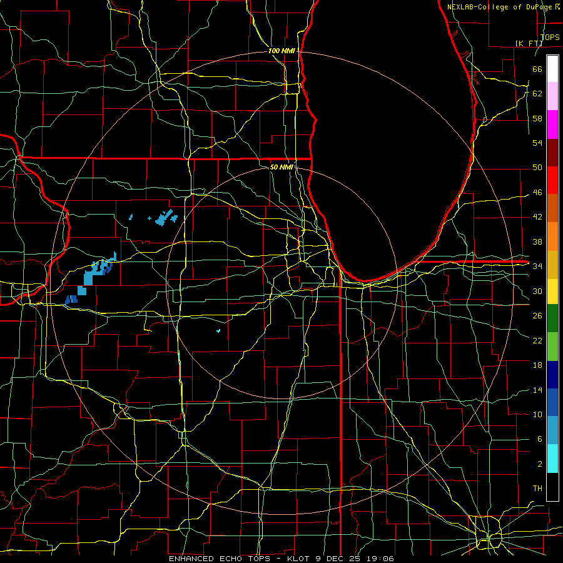Click the 'ENHANCED ECHO TOPS - KLOT' caption
The width and height of the screenshot is (563, 563).
[239, 559]
